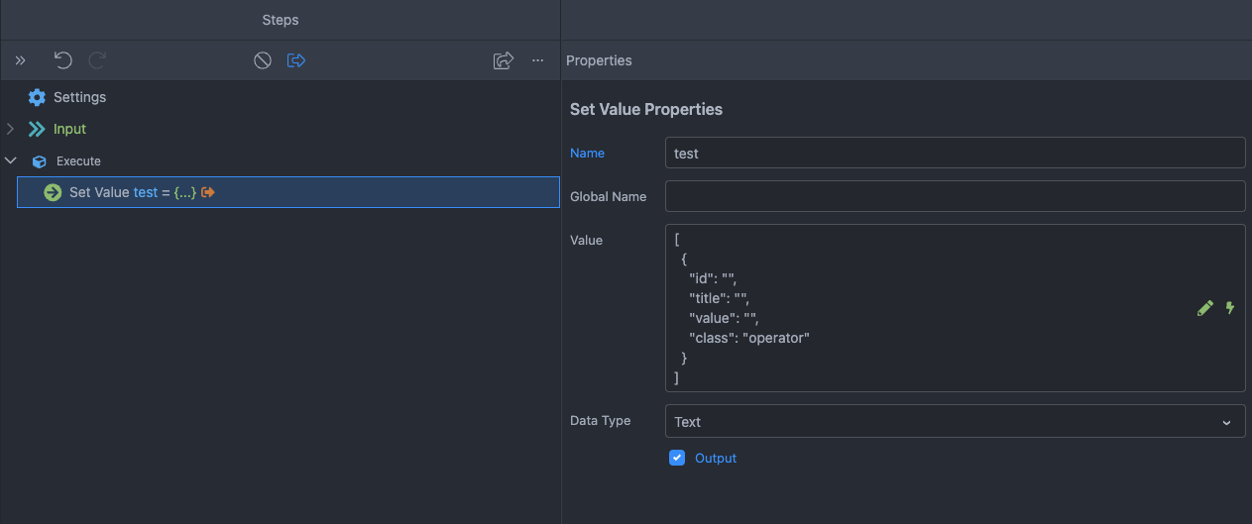This screenshot has height=524, width=1252.
Task: Click the Execute cube icon
Action: [x=39, y=160]
